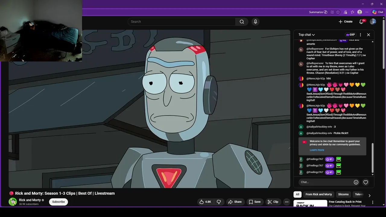Open the Copilot Chat sidebar button
This screenshot has height=217, width=386.
pos(378,12)
